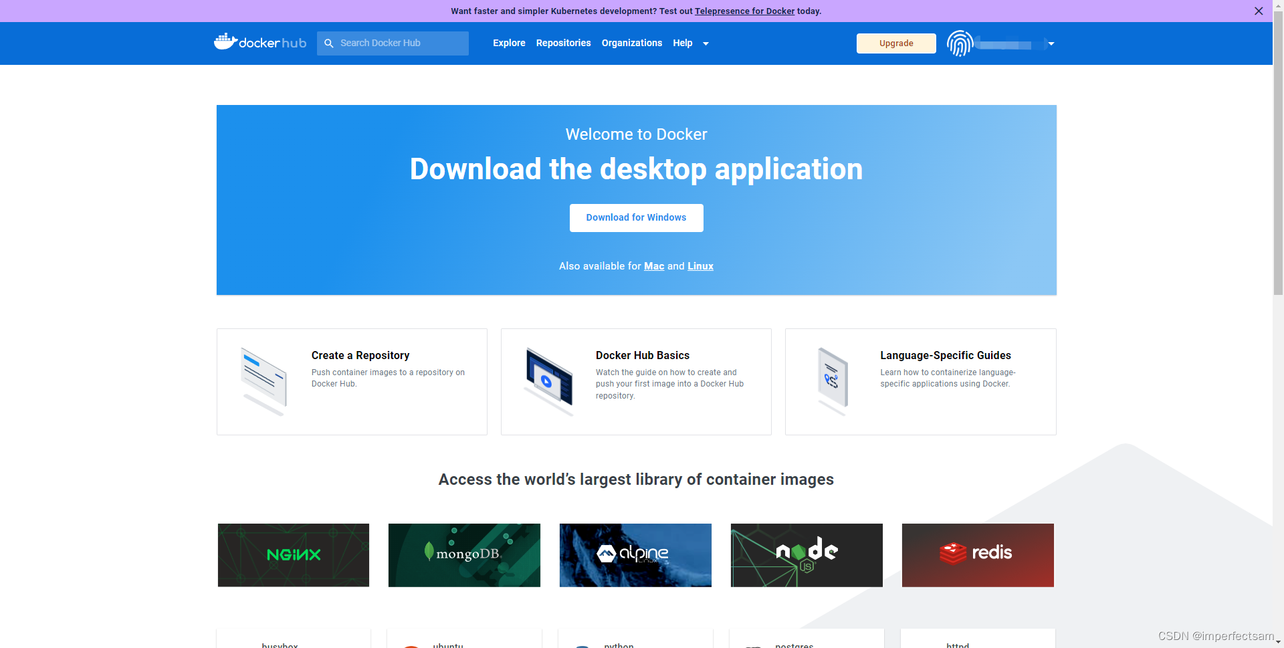
Task: Open the Create a Repository heading
Action: (x=360, y=356)
